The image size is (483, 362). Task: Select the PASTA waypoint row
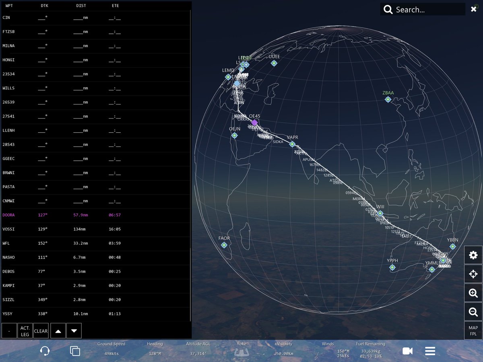coord(95,187)
